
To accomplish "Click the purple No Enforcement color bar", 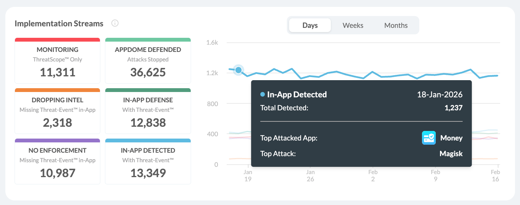I will click(57, 140).
